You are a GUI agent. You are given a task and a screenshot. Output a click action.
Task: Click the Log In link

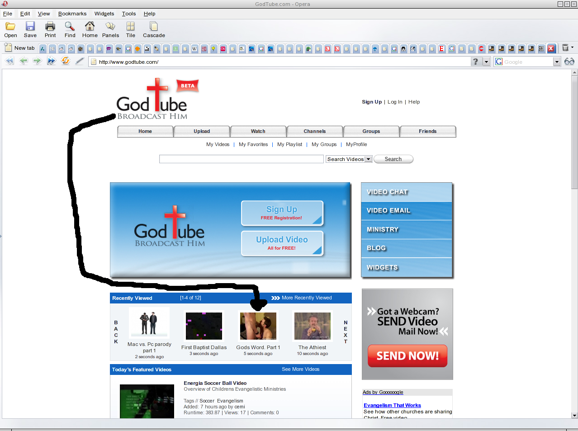395,102
